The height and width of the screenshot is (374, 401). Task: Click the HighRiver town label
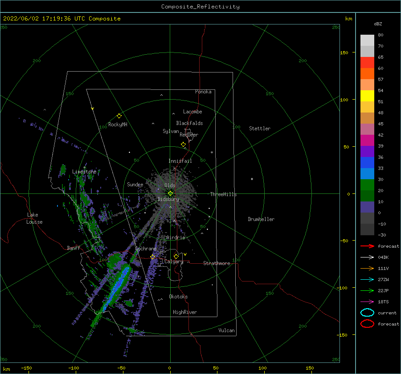[185, 312]
